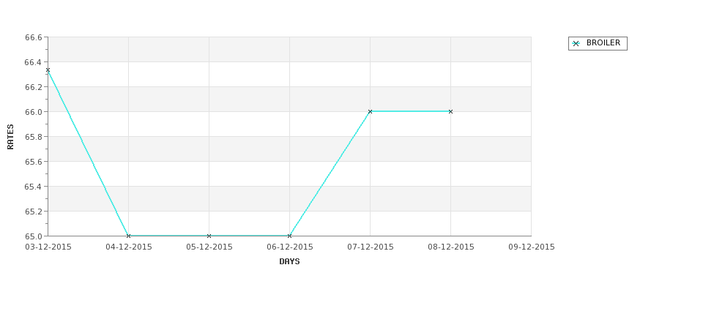Click the 66.0 y-axis label
Image resolution: width=714 pixels, height=314 pixels.
click(x=34, y=112)
